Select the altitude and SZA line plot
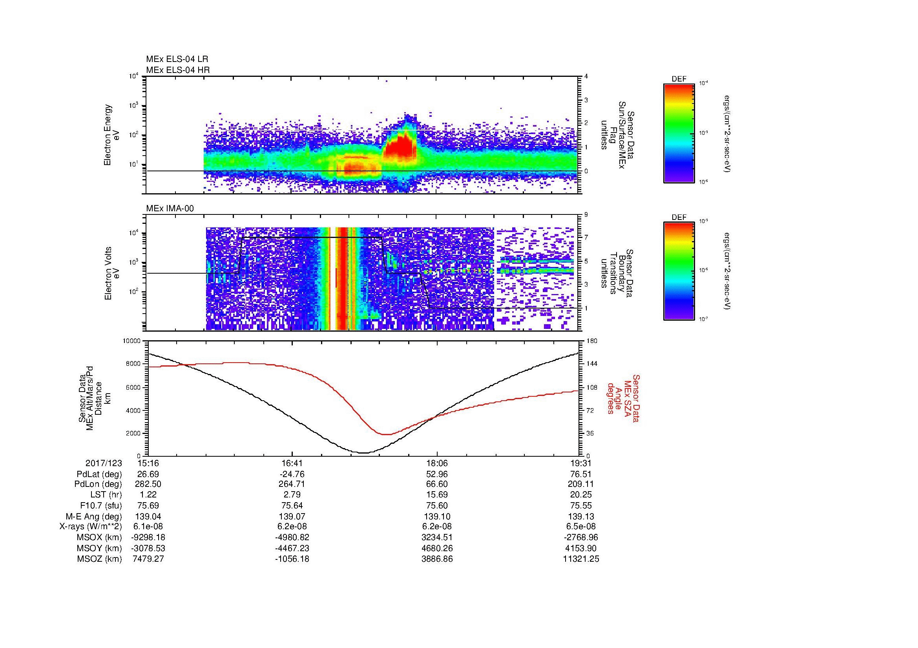The image size is (918, 648). [x=363, y=398]
